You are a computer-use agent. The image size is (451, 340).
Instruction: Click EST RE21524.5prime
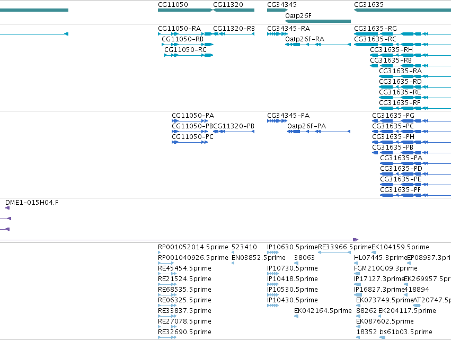(184, 279)
